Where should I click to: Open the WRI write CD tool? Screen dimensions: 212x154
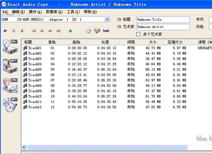tap(10, 105)
